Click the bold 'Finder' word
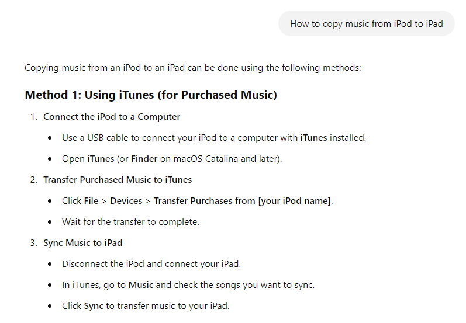 coord(144,159)
